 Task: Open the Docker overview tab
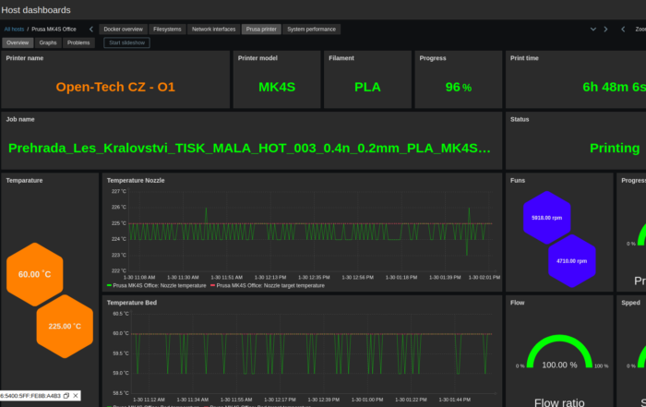[x=123, y=30]
